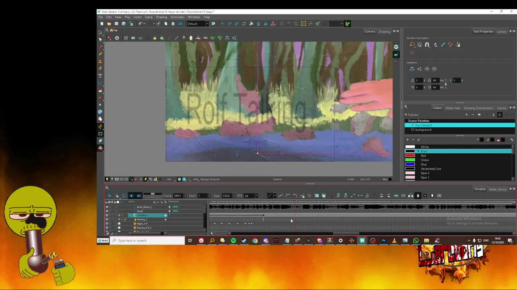Screen dimensions: 517x290
Task: Toggle Sound Scrubbing icon
Action: [139, 196]
